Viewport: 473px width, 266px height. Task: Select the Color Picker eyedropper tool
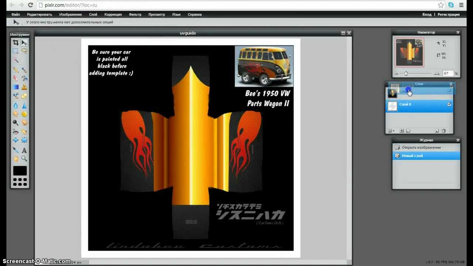tap(16, 150)
